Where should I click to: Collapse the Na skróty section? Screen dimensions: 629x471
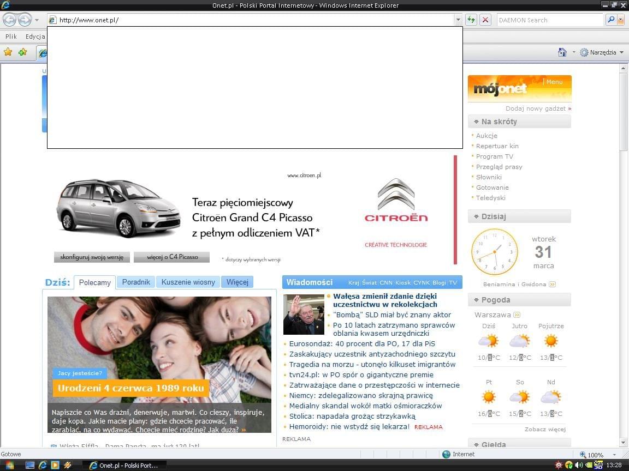point(476,122)
